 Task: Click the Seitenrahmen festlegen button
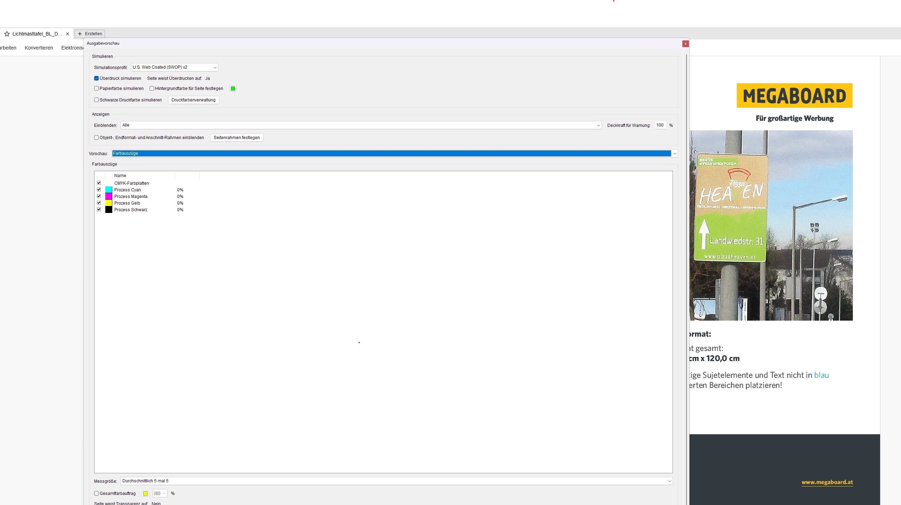pos(236,138)
